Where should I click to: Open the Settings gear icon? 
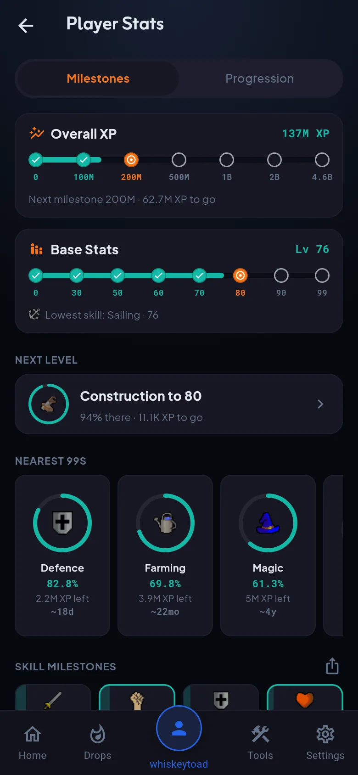click(x=325, y=734)
